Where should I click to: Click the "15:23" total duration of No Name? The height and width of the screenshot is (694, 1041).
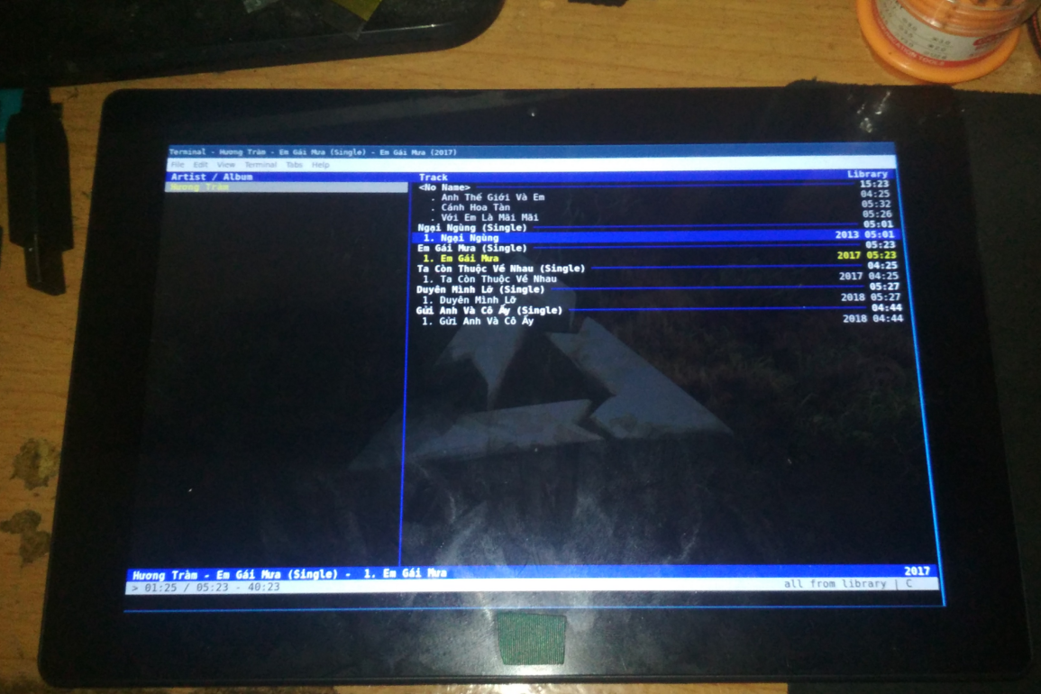(873, 184)
